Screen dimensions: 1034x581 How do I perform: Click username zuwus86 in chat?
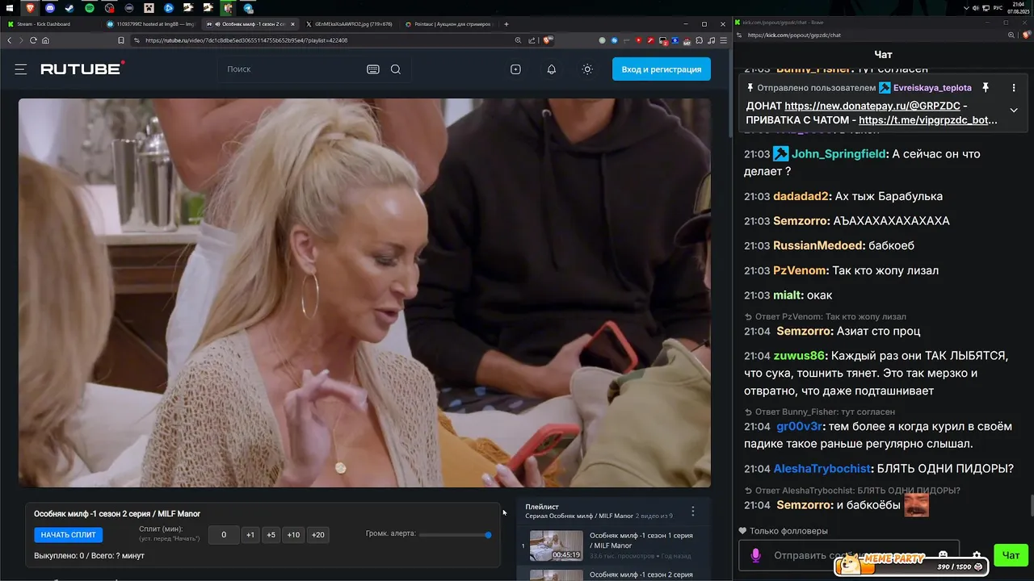[x=799, y=356]
